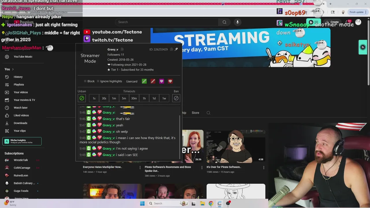Ban user with grey ban icon
This screenshot has width=370, height=208.
coord(176,98)
